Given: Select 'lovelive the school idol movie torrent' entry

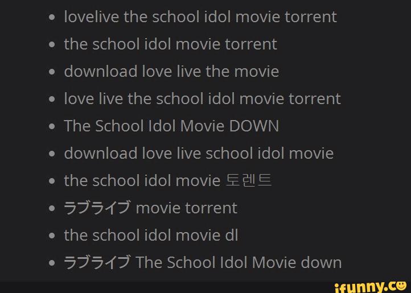Looking at the screenshot, I should tap(200, 16).
